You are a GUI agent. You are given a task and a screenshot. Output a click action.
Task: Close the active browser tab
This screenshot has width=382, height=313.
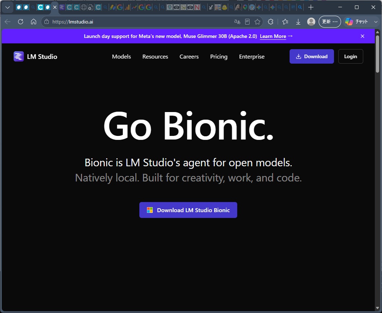[x=55, y=7]
